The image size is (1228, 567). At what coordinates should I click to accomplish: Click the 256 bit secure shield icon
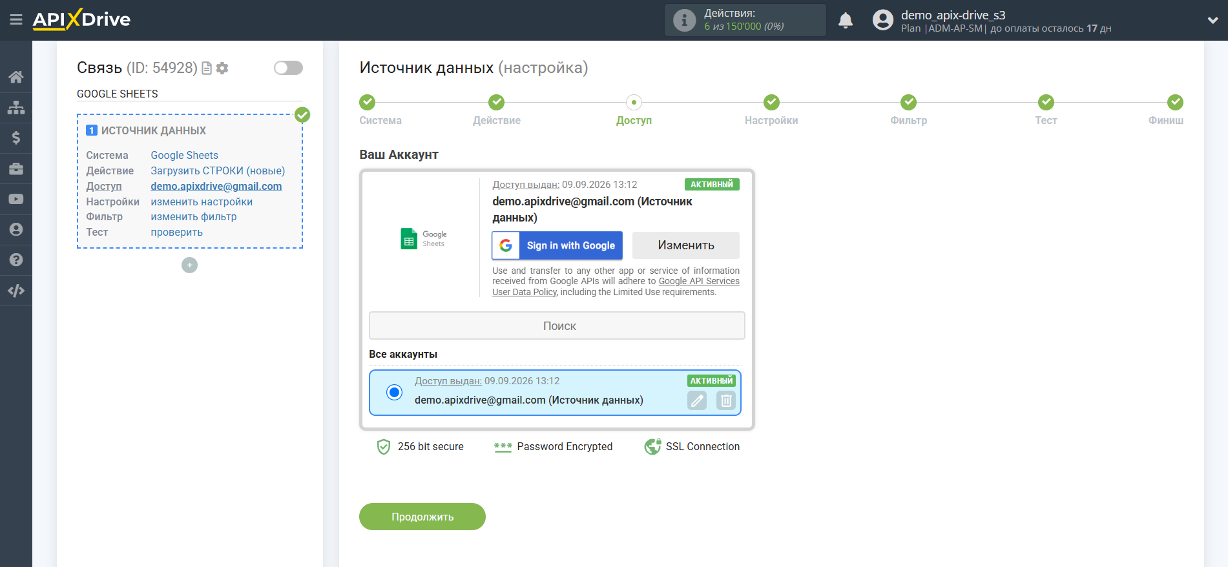point(384,447)
